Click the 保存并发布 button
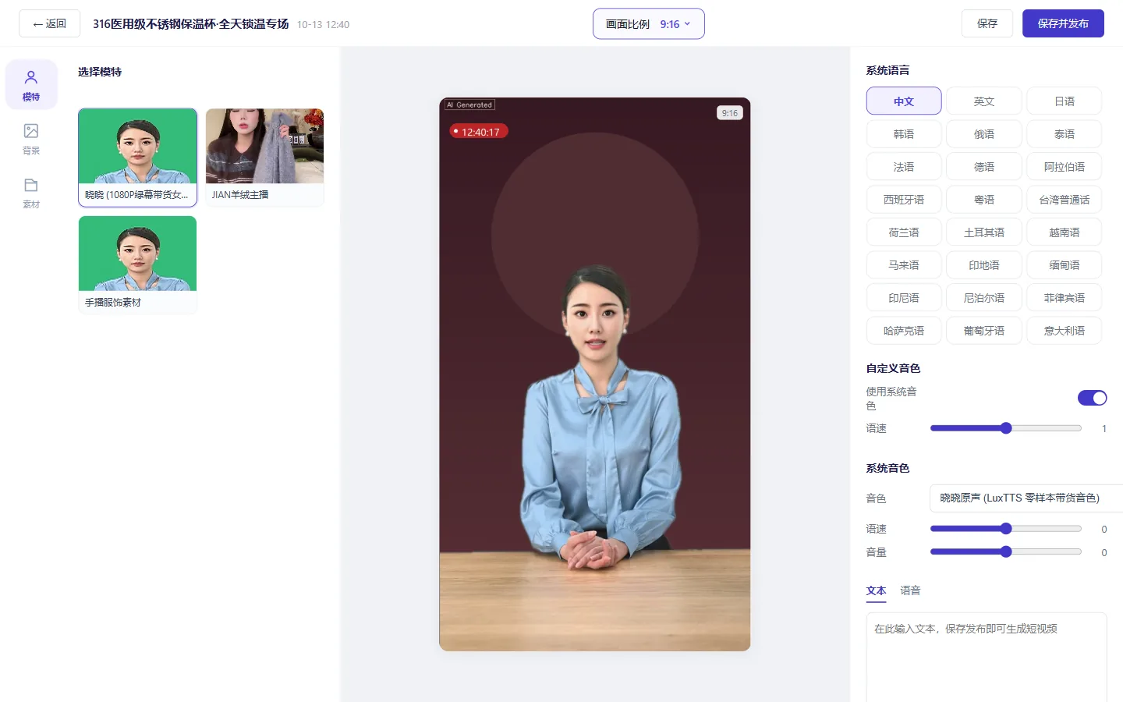Viewport: 1123px width, 702px height. pyautogui.click(x=1063, y=23)
